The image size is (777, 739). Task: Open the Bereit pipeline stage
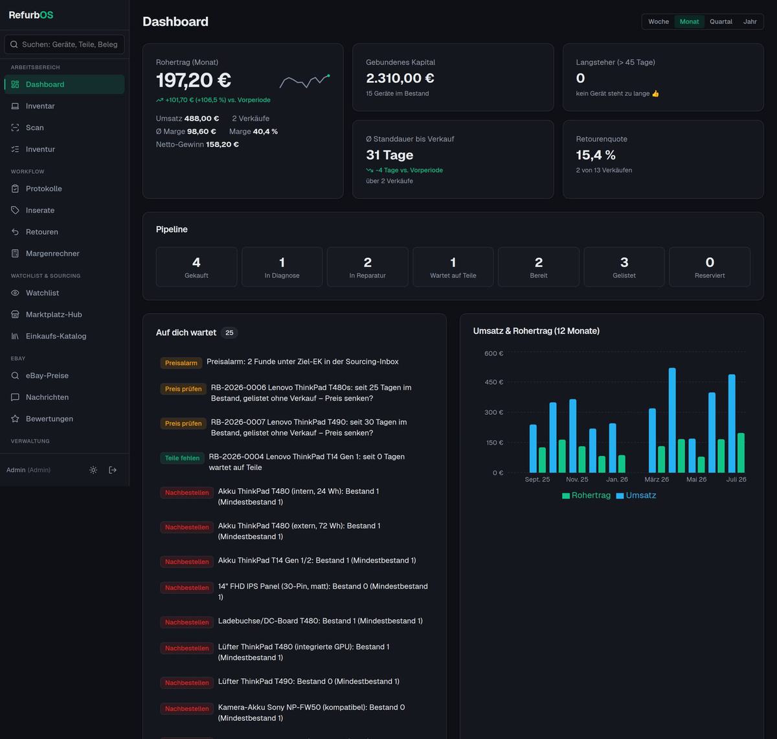tap(539, 266)
